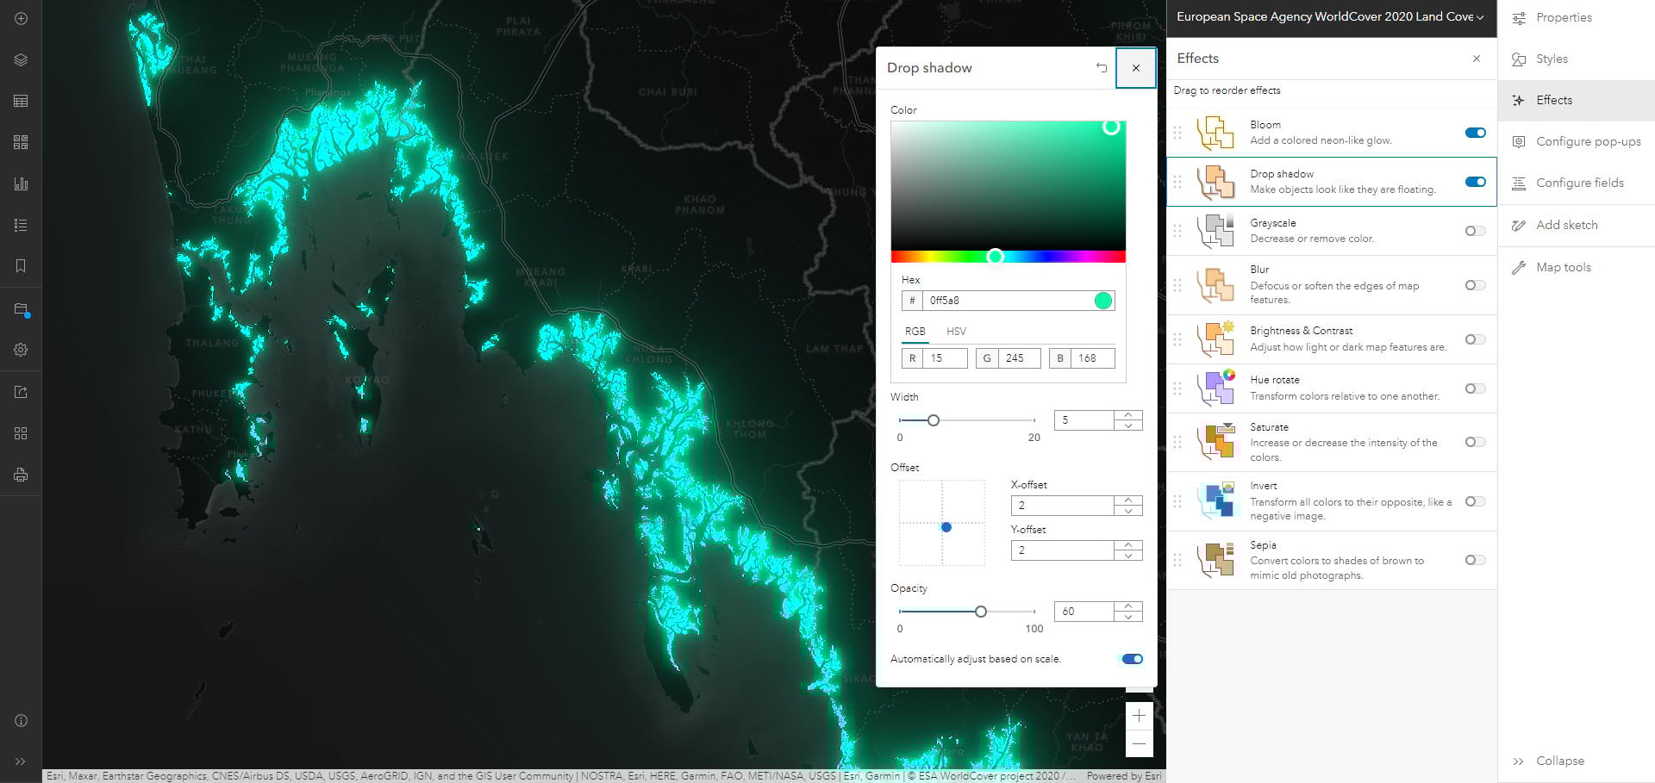Image resolution: width=1655 pixels, height=783 pixels.
Task: Increase Y-offset with up stepper
Action: (1128, 545)
